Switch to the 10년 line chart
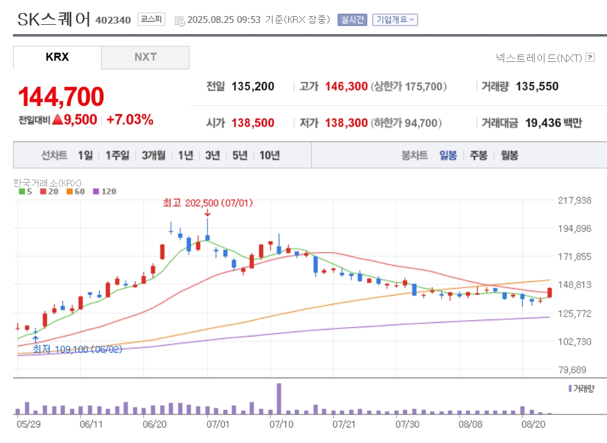 click(269, 156)
